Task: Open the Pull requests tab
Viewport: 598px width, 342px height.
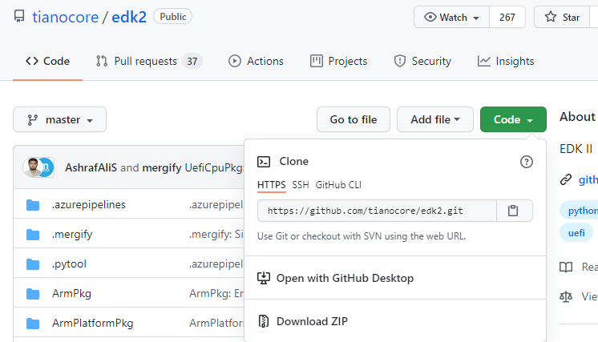Action: pyautogui.click(x=149, y=62)
